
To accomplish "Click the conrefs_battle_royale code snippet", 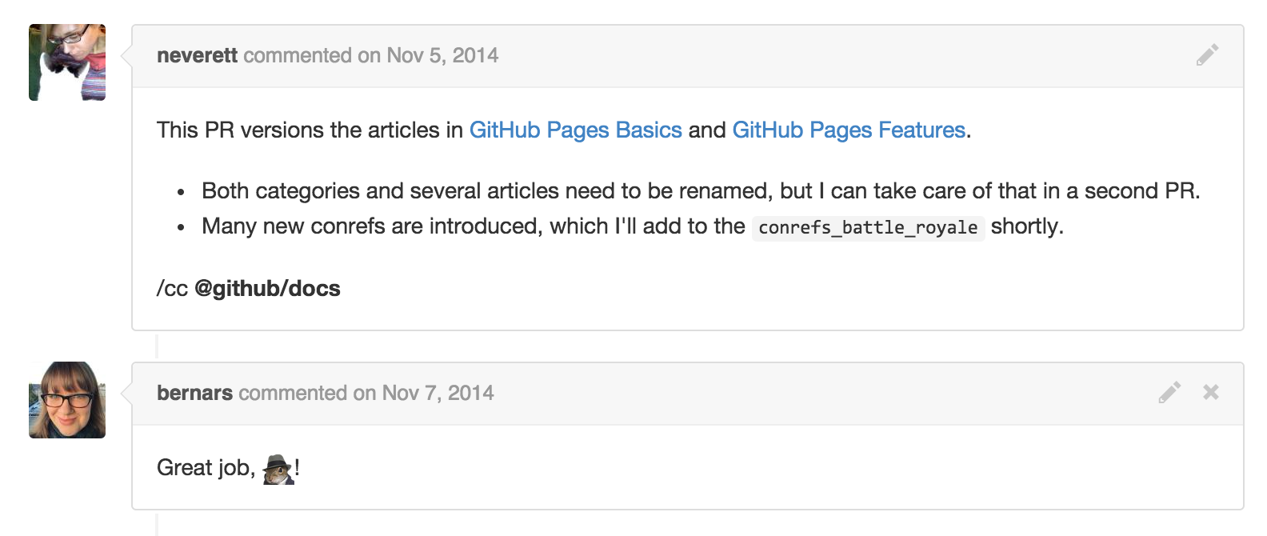I will [x=868, y=228].
